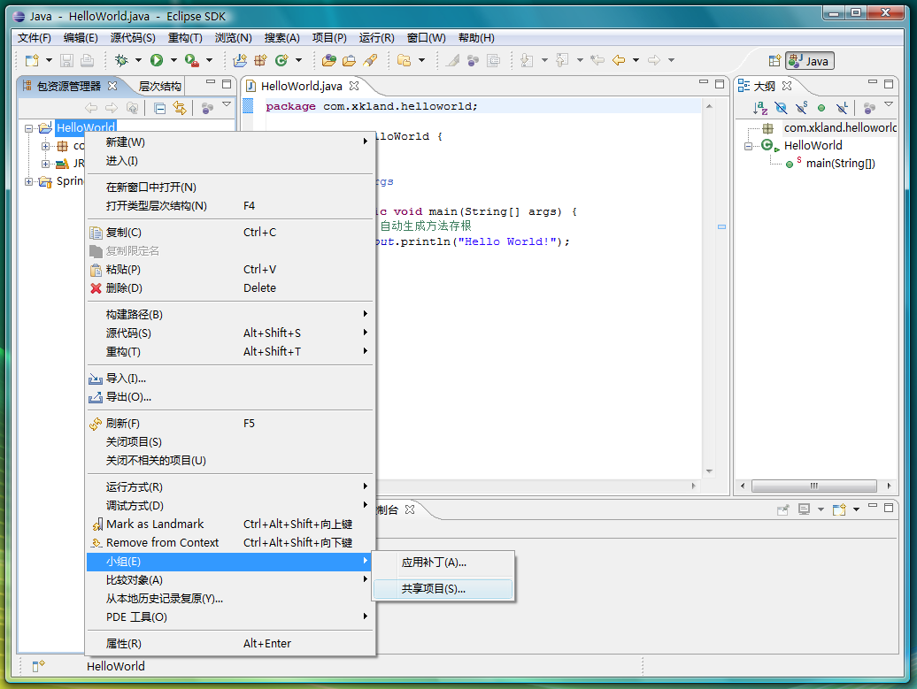The height and width of the screenshot is (689, 917).
Task: Click 导入(I)... in context menu
Action: [x=230, y=379]
